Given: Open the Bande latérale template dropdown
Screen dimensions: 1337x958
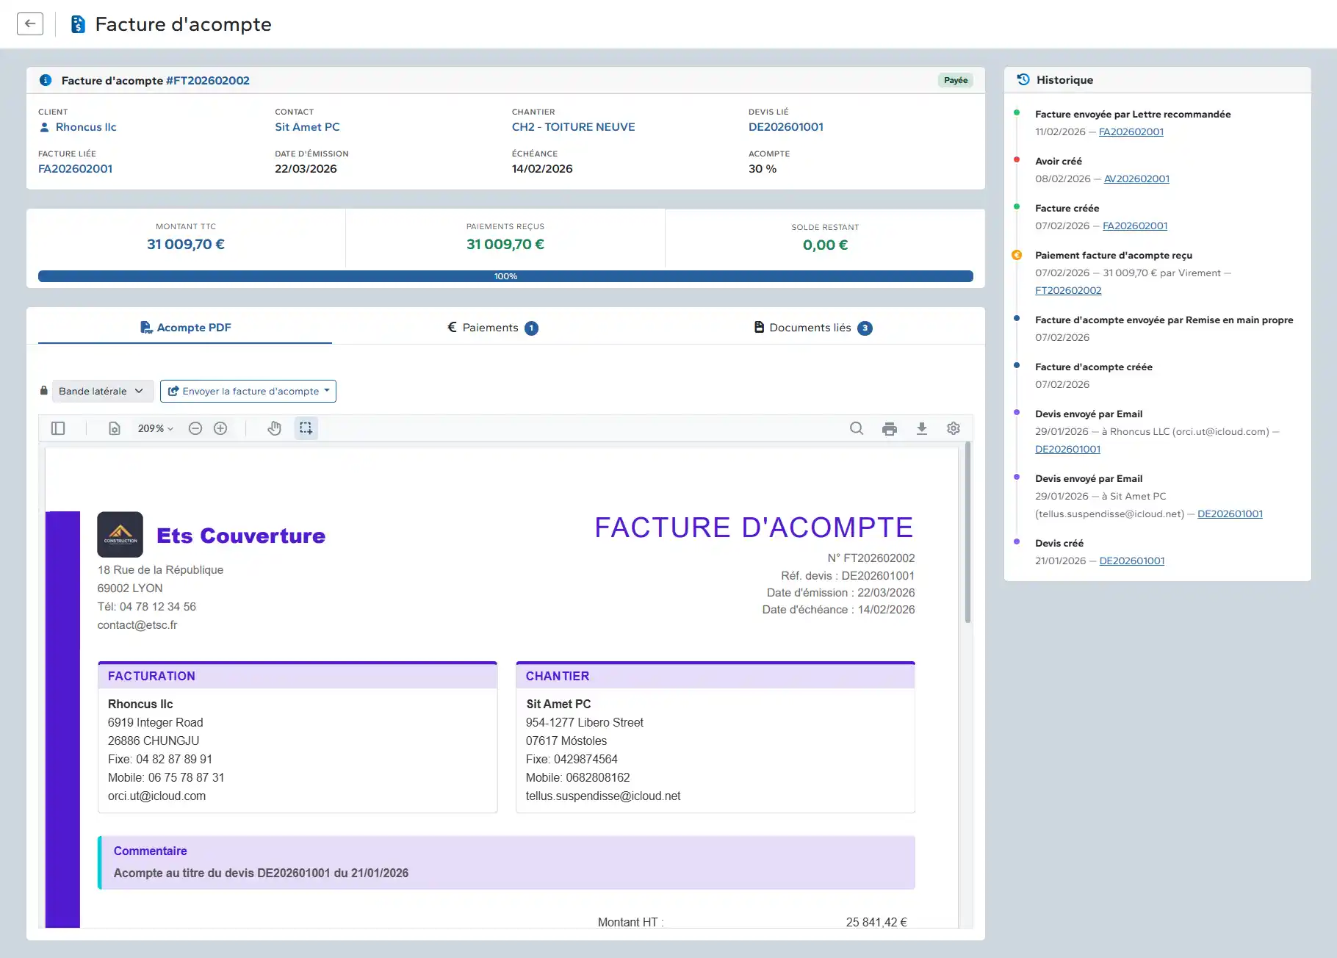Looking at the screenshot, I should [x=102, y=391].
